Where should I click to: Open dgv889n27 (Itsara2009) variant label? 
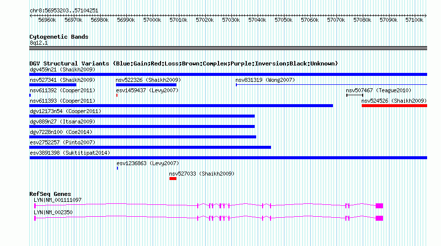point(62,122)
